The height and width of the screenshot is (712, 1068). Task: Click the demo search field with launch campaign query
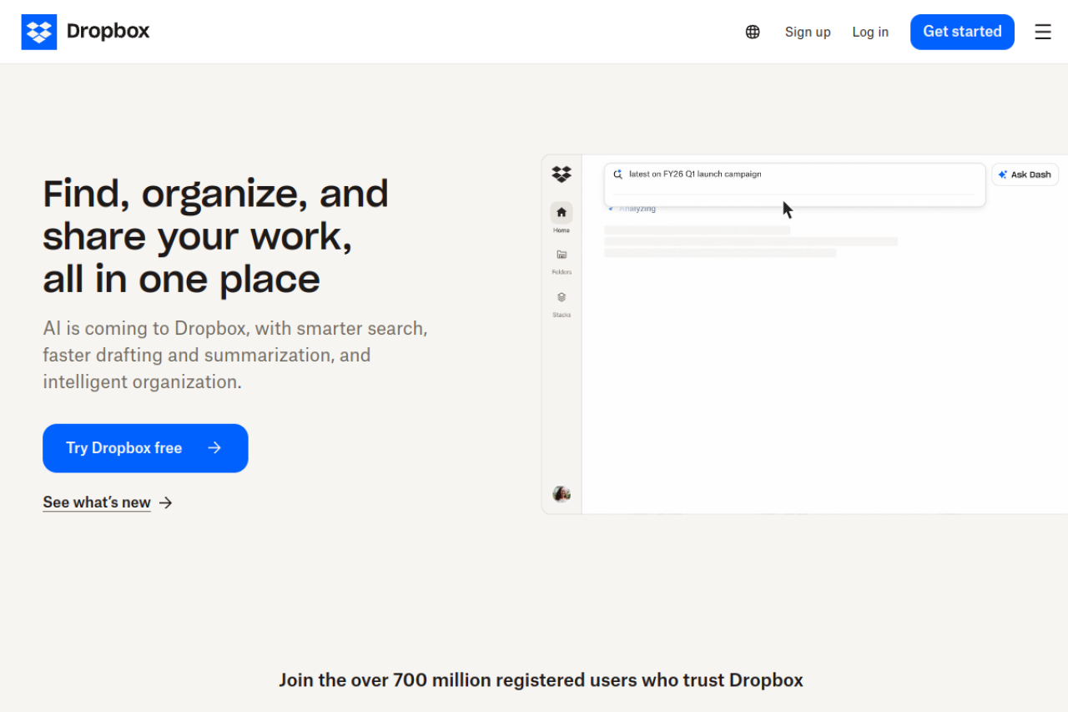coord(794,184)
